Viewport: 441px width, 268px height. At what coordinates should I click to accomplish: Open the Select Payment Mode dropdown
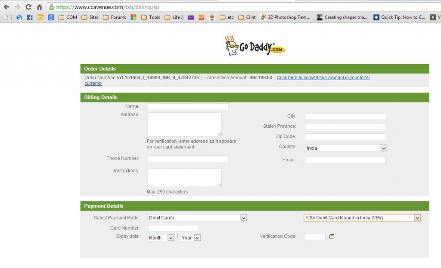pyautogui.click(x=197, y=218)
